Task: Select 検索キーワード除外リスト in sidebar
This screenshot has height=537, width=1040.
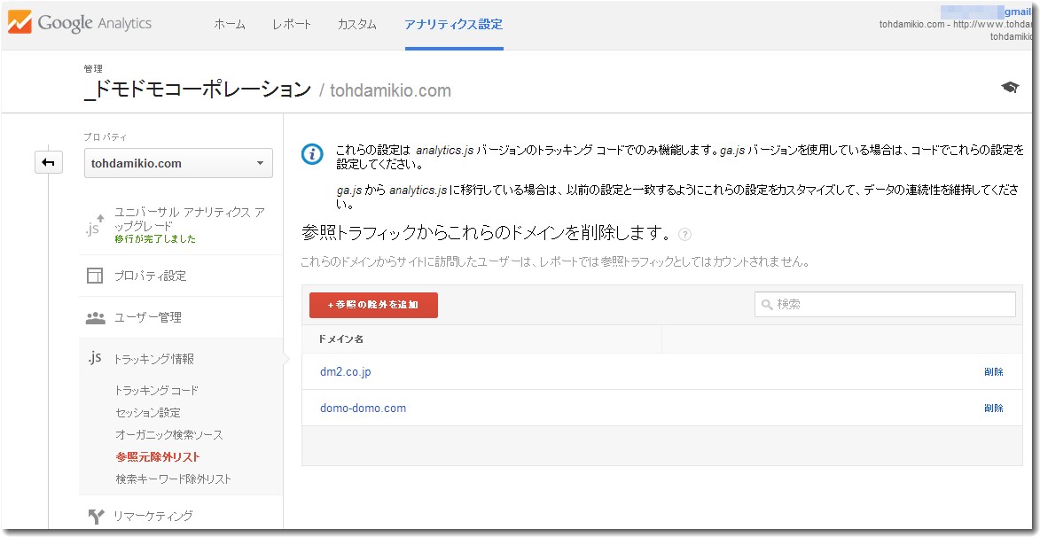Action: coord(173,479)
